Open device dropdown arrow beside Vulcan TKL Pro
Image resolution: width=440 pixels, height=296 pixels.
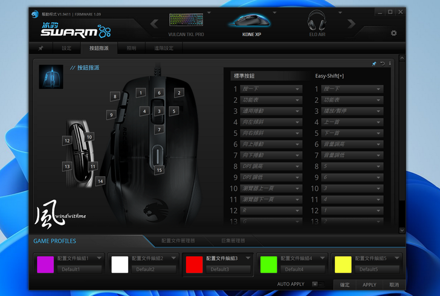[209, 13]
